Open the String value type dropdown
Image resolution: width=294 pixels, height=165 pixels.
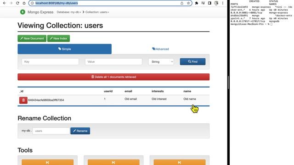pyautogui.click(x=161, y=62)
